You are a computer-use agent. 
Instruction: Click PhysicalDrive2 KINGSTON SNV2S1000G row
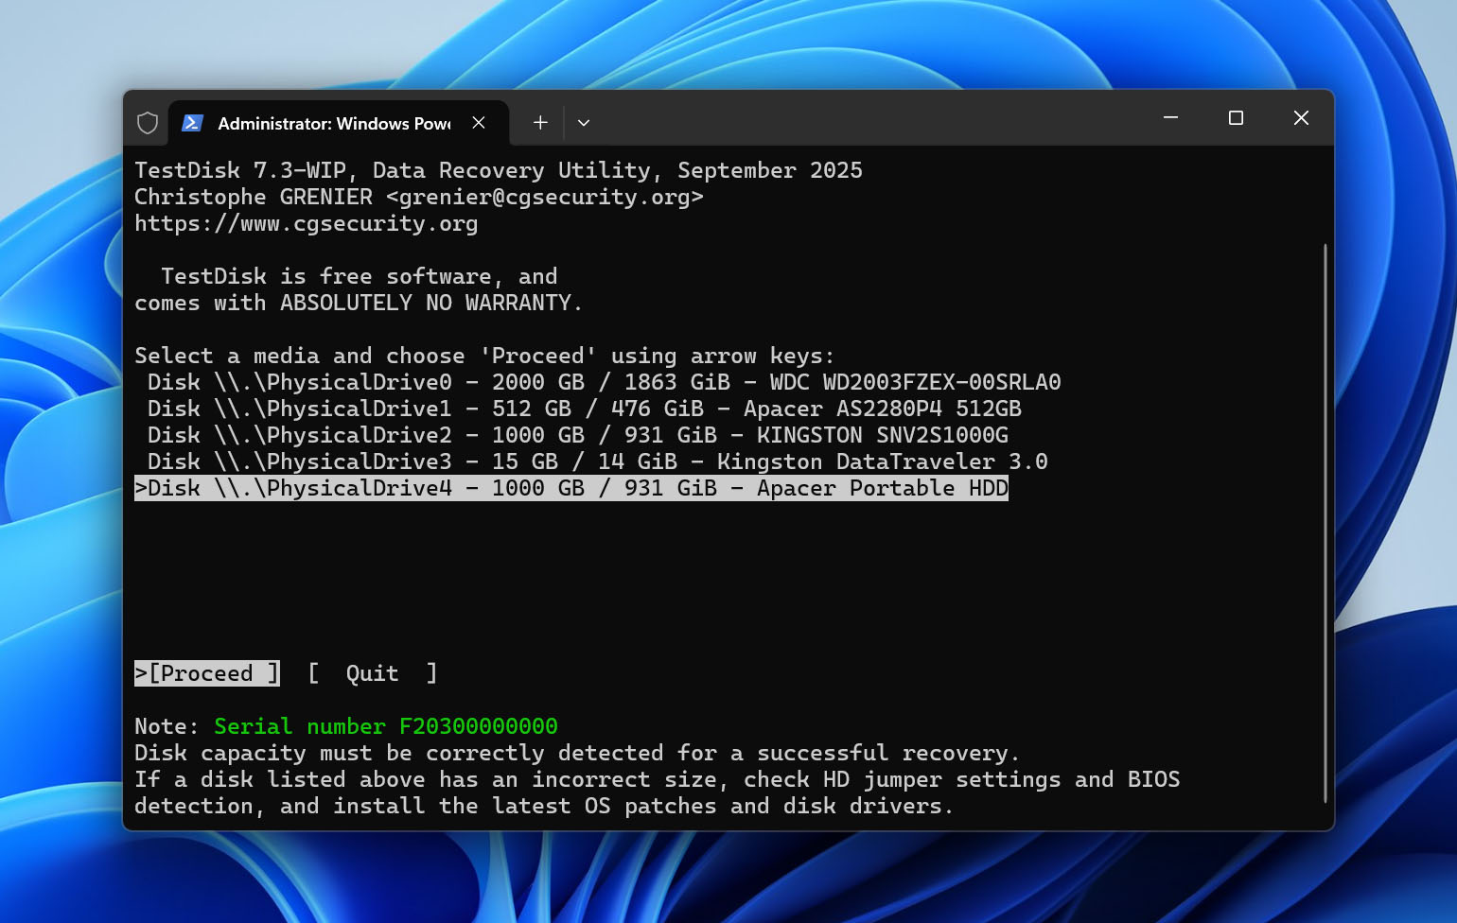[577, 435]
